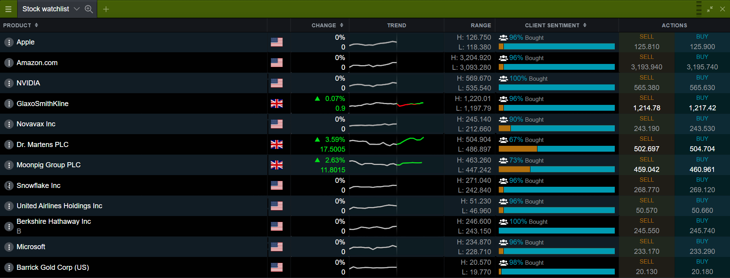Open the three-dot options for Dr. Martens PLC
Image resolution: width=730 pixels, height=278 pixels.
(x=9, y=145)
